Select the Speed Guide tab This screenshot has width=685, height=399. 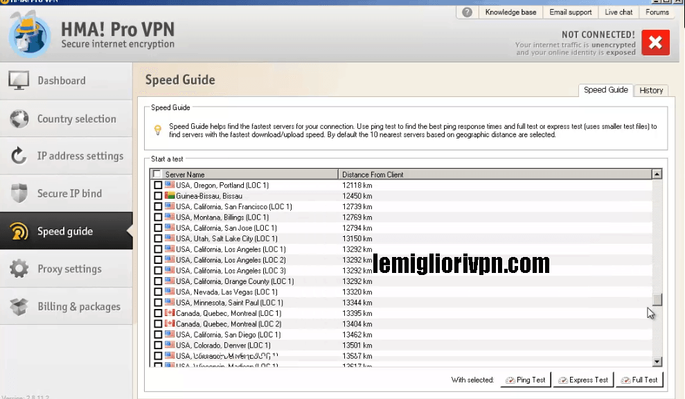[x=606, y=89]
